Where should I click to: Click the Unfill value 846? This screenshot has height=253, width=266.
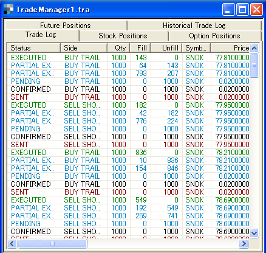(172, 168)
